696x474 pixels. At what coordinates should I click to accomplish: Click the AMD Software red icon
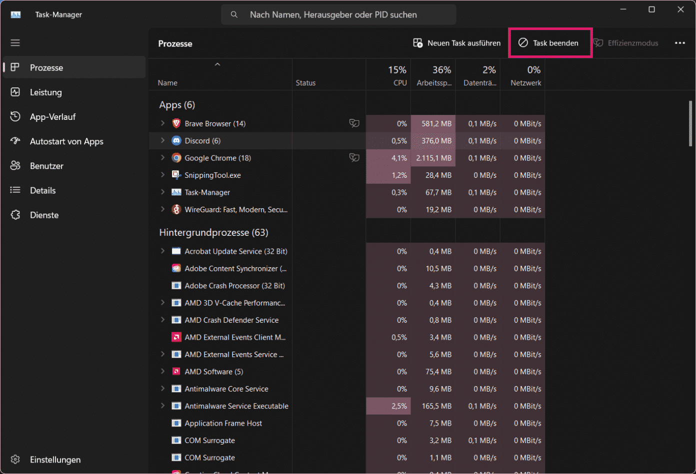(176, 372)
